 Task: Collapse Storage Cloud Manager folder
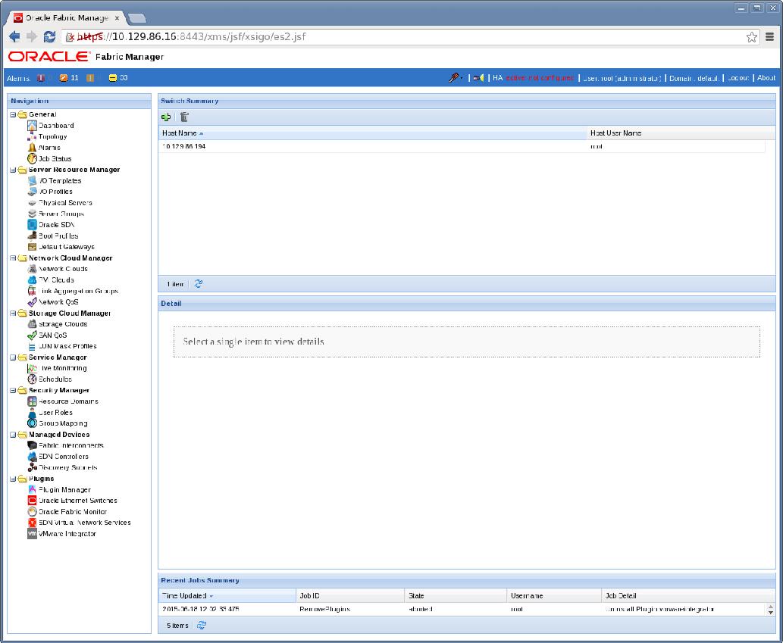(13, 314)
